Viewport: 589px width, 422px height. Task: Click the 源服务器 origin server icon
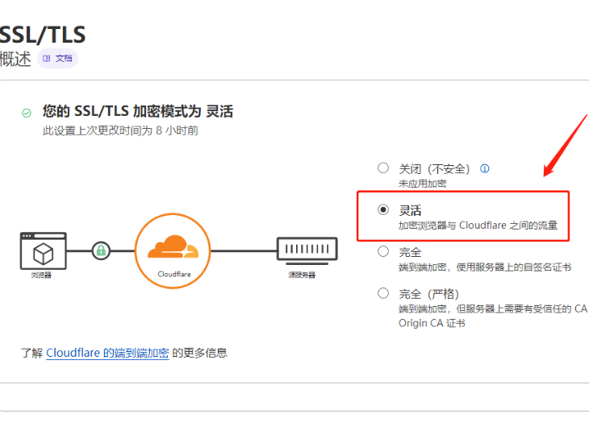click(307, 250)
